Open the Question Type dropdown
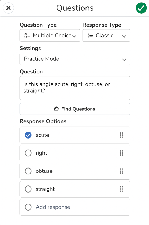Viewport: 149px width, 225px height. (x=50, y=36)
